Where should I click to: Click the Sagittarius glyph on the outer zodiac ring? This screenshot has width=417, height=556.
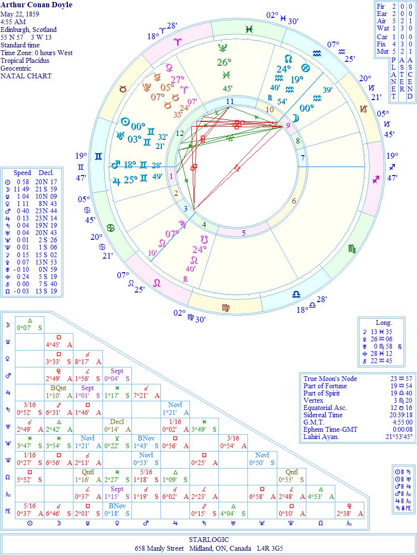tap(376, 179)
